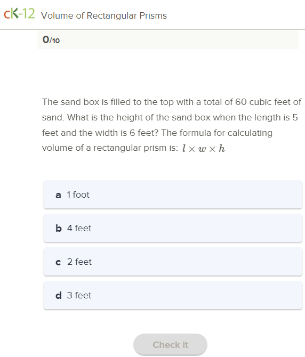The width and height of the screenshot is (305, 357).
Task: Click the 12 in CK-12 logo
Action: pyautogui.click(x=29, y=14)
